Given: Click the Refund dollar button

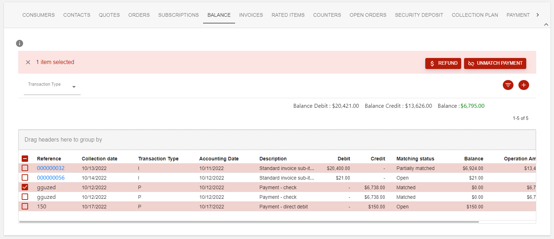Looking at the screenshot, I should 443,63.
